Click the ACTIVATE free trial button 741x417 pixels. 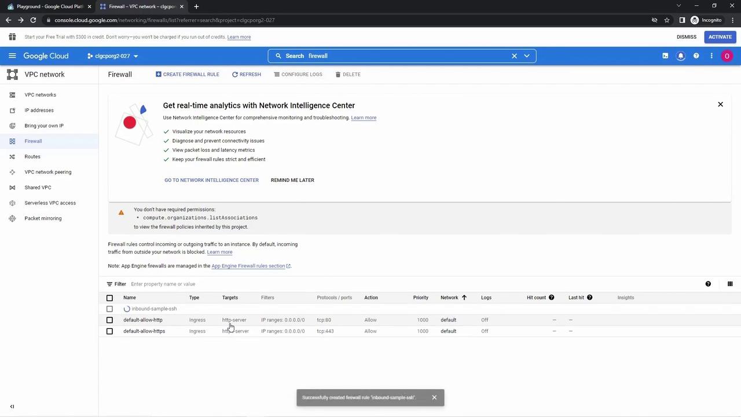point(720,37)
